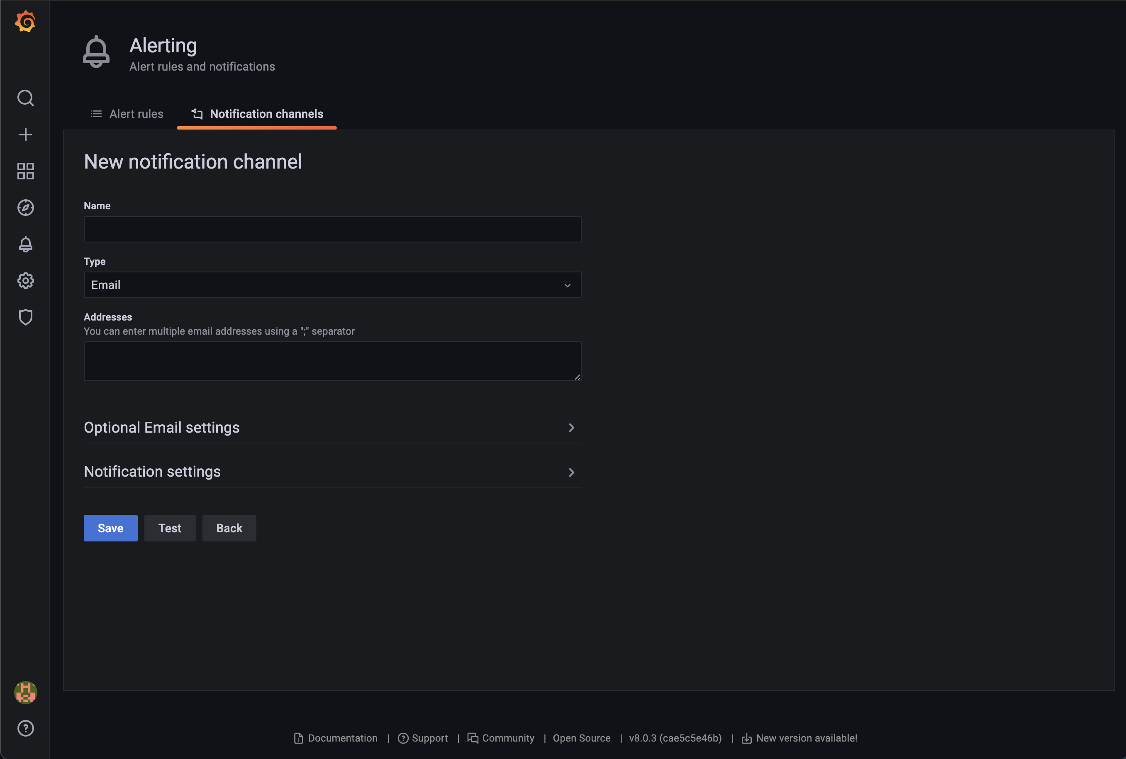Open the search magnifier in sidebar
The width and height of the screenshot is (1126, 759).
25,98
